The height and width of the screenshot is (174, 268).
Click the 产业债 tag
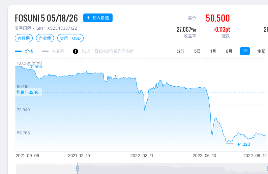[44, 38]
